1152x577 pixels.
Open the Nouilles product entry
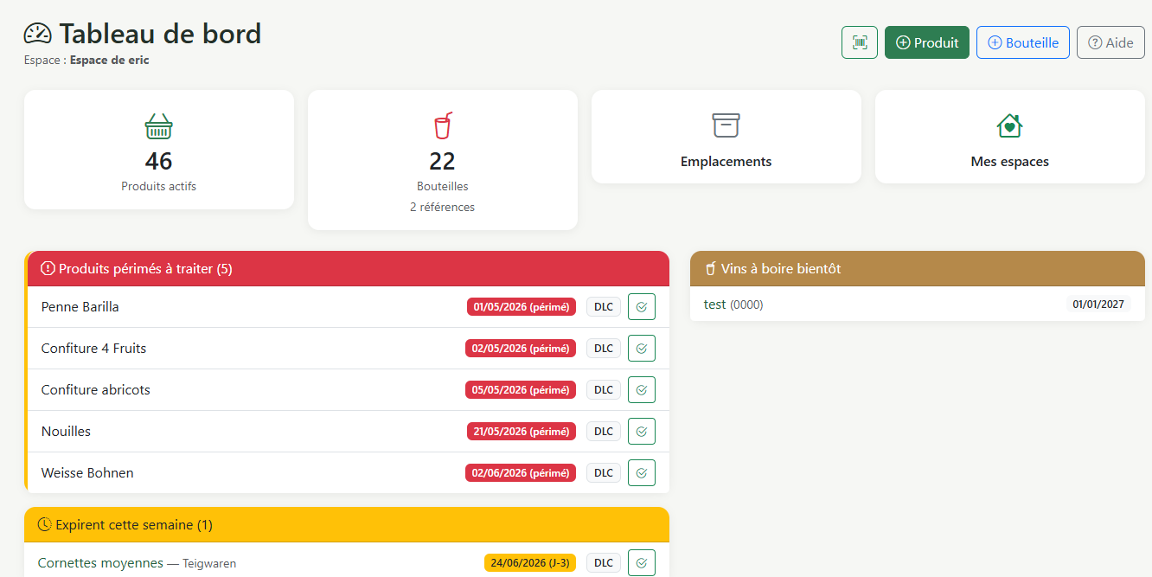[x=66, y=431]
